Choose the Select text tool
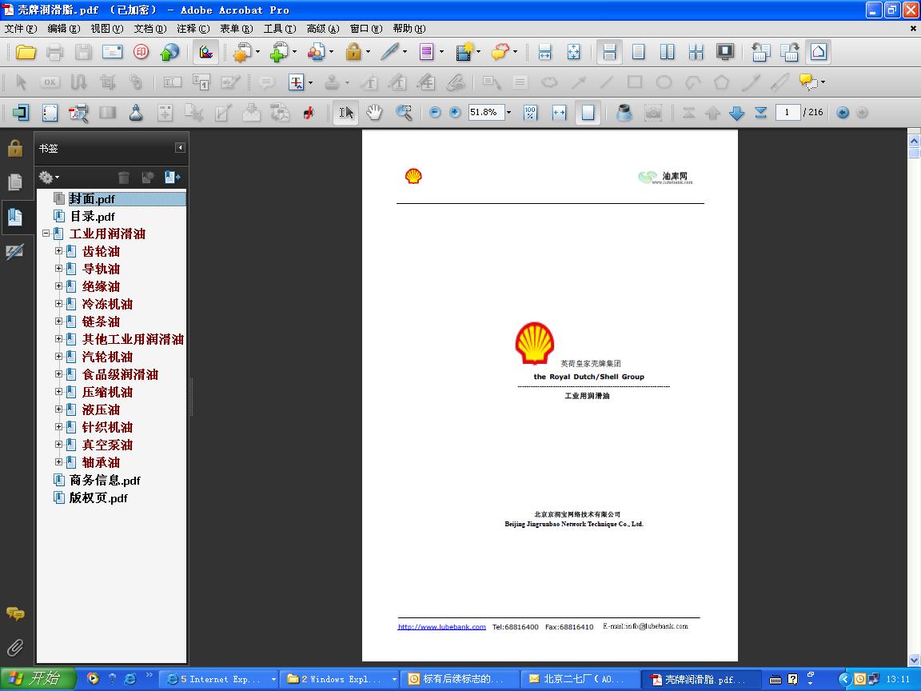Viewport: 921px width, 691px height. click(346, 112)
